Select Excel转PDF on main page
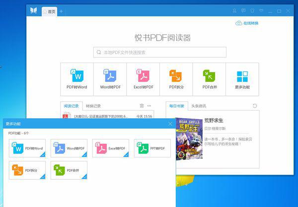The height and width of the screenshot is (207, 298). click(x=143, y=79)
